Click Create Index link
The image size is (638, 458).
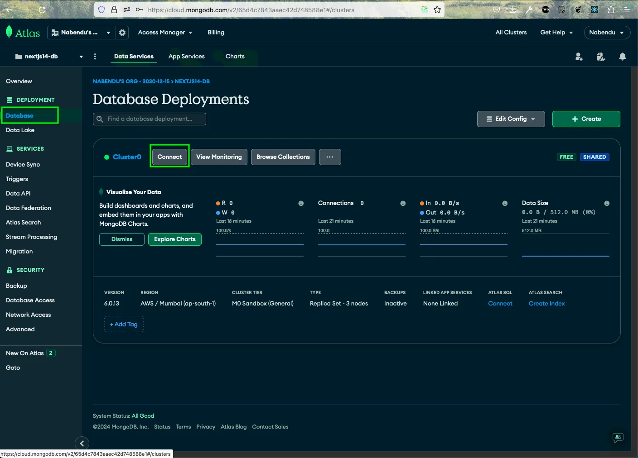(547, 304)
